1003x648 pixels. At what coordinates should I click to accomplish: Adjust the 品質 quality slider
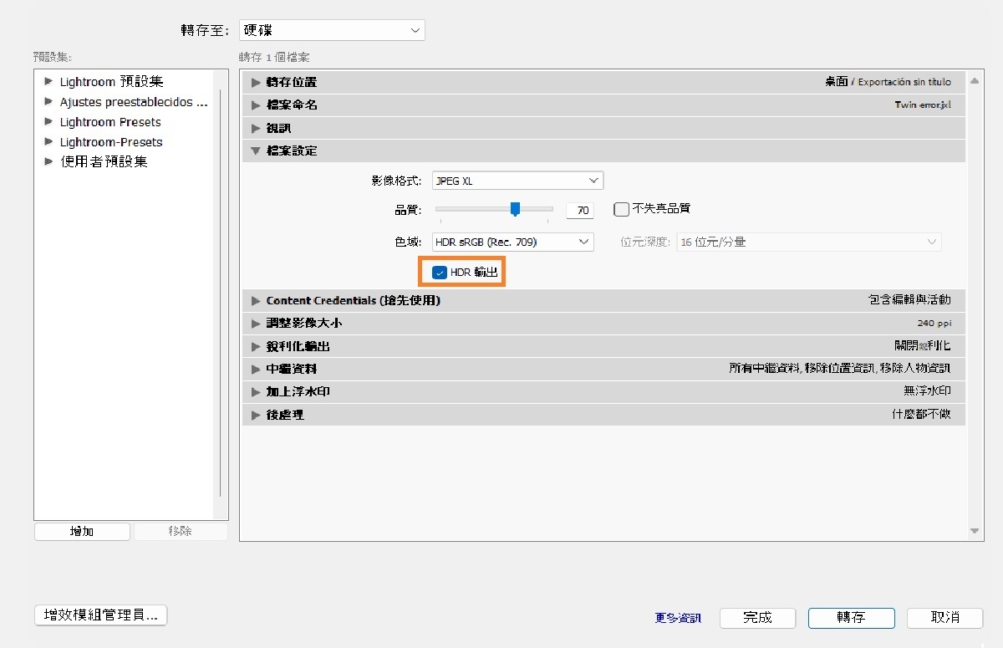[514, 209]
